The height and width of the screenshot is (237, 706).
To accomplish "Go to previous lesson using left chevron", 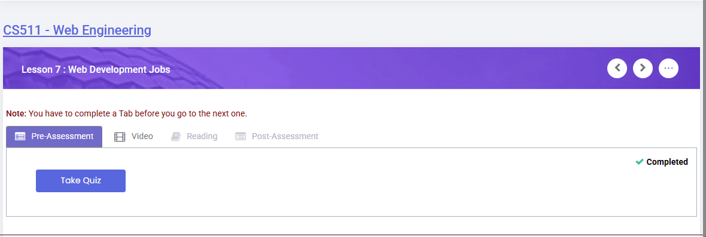I will tap(617, 68).
